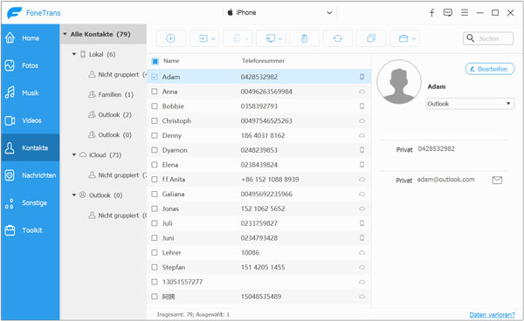Screen dimensions: 524x321
Task: Select the Galiana contact row
Action: pyautogui.click(x=259, y=194)
